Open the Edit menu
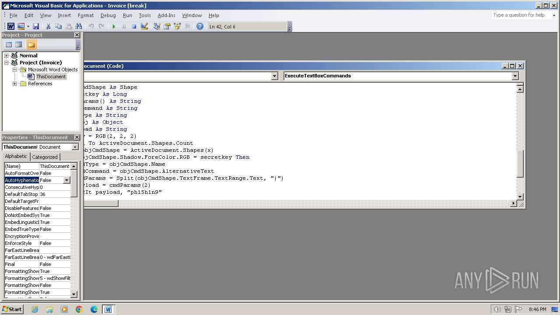Screen dimensions: 560x315 tap(29, 15)
